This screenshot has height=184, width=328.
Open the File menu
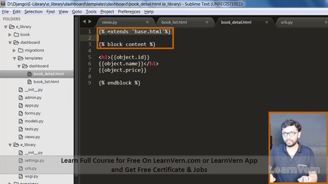(x=5, y=12)
